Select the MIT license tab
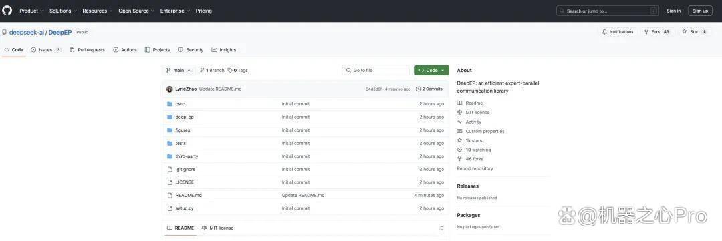The height and width of the screenshot is (241, 722). pos(217,228)
